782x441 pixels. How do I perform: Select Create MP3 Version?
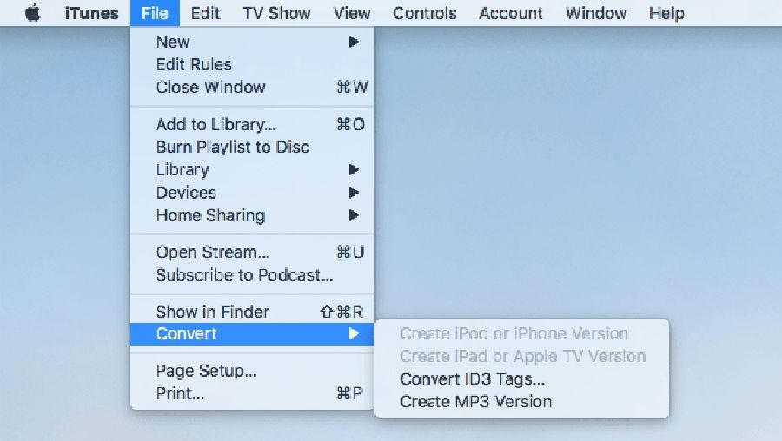click(x=521, y=402)
